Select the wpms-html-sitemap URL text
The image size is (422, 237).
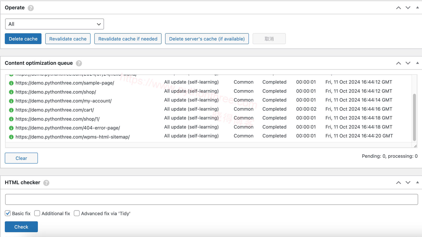coord(73,137)
